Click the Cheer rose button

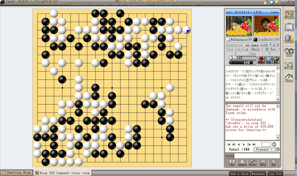pyautogui.click(x=261, y=60)
